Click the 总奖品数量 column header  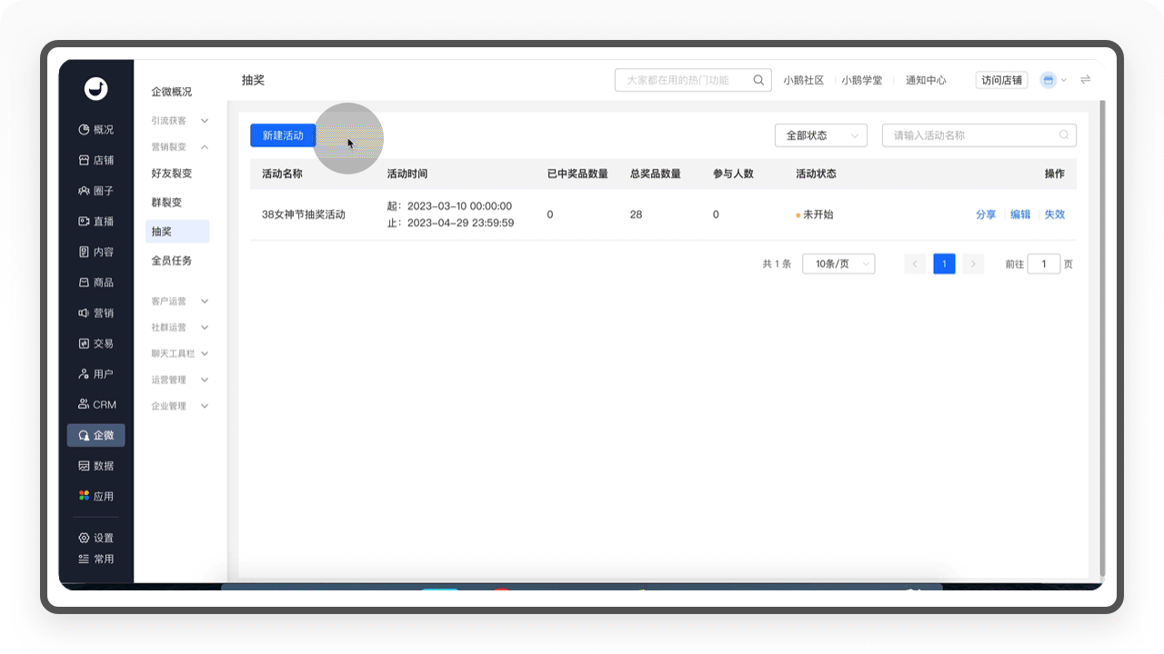point(656,173)
